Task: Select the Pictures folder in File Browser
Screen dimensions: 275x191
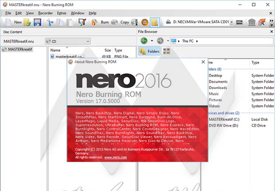Action: tap(215, 100)
